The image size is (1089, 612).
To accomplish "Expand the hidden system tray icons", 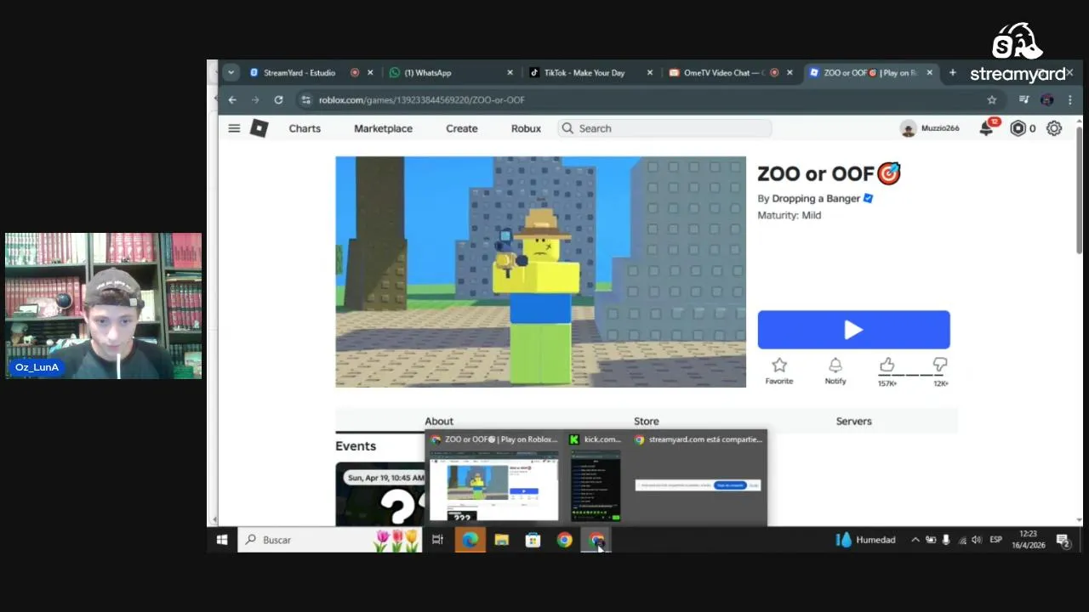I will click(915, 540).
